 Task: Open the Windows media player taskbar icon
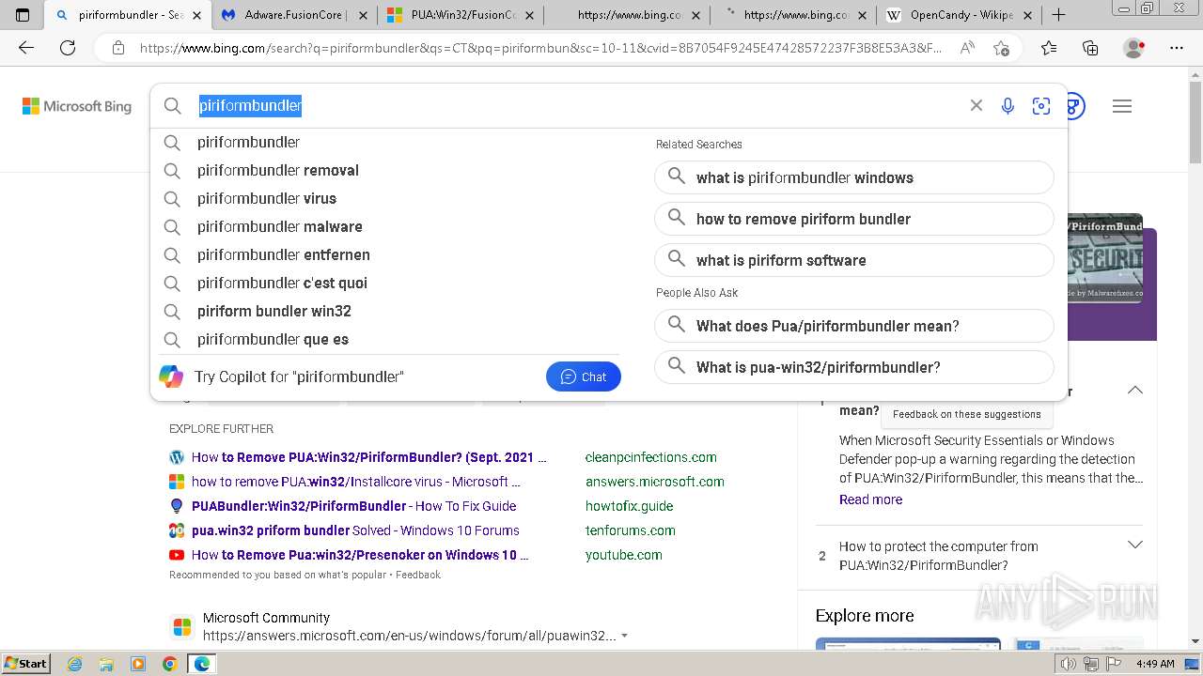click(x=138, y=664)
